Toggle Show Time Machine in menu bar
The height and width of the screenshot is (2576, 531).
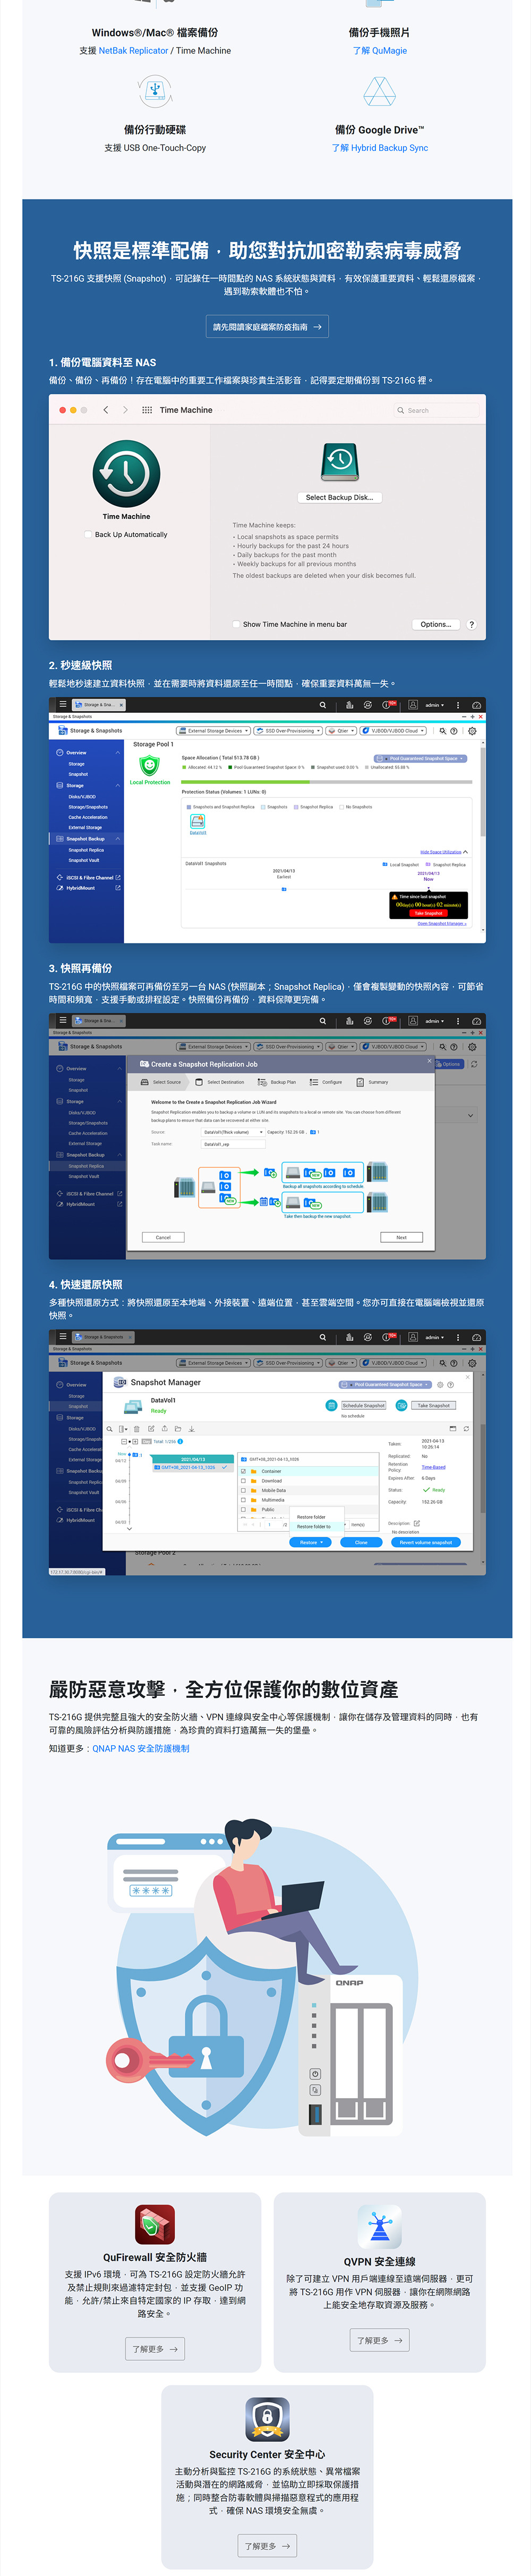tap(236, 624)
